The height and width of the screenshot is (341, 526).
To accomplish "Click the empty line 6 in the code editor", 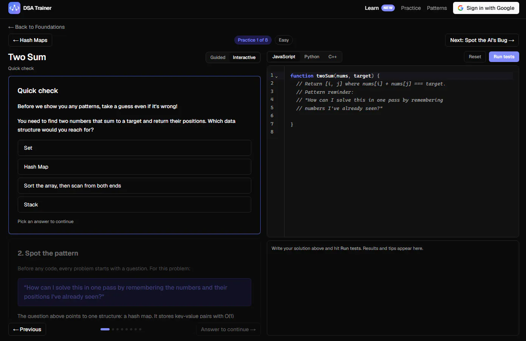I will [x=401, y=116].
